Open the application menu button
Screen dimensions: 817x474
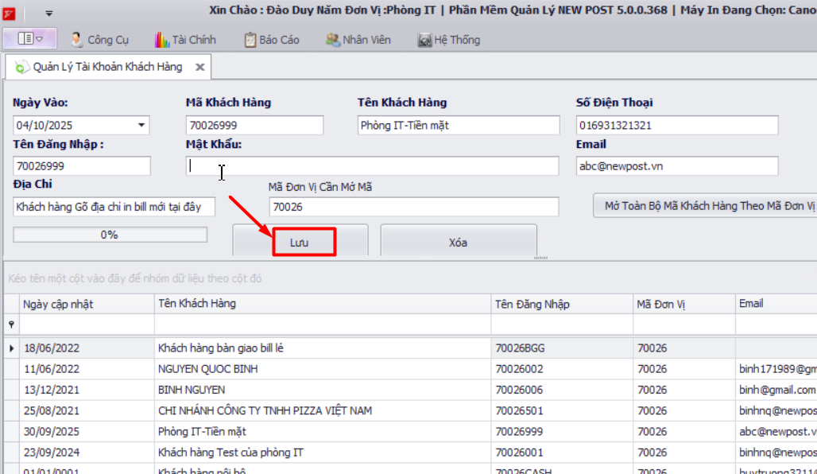point(29,38)
